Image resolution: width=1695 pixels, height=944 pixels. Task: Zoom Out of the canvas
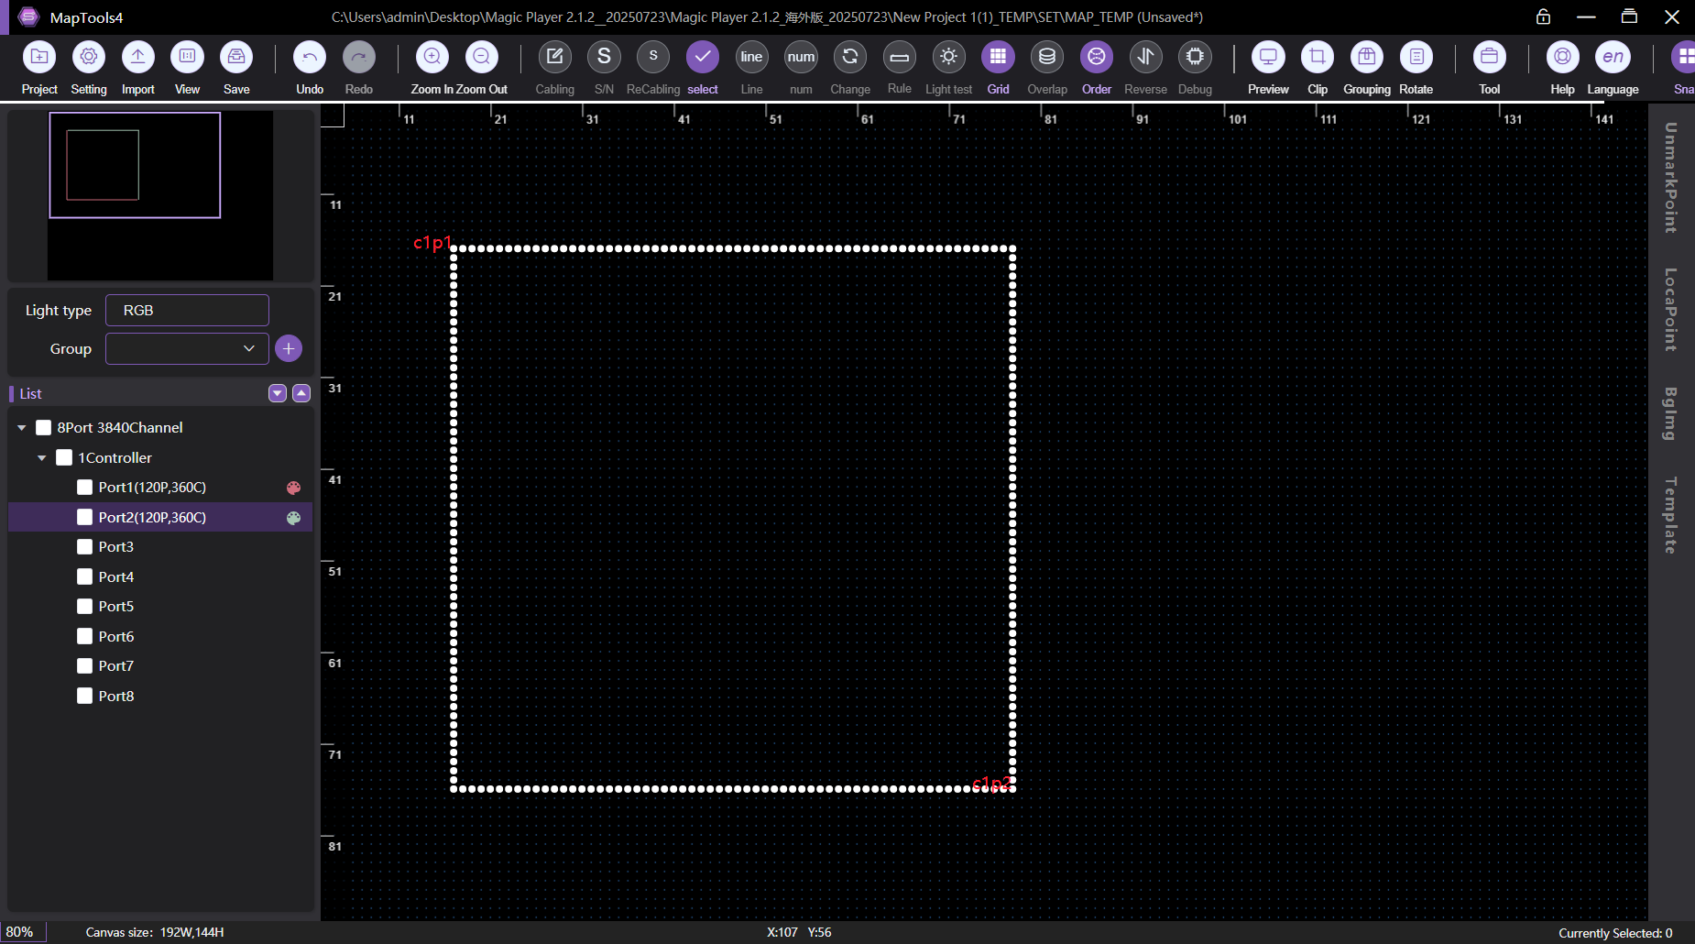point(482,57)
